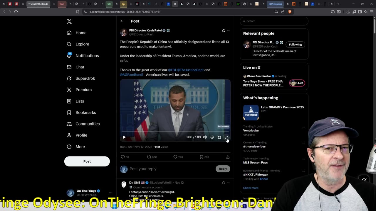The width and height of the screenshot is (376, 211).
Task: Open more options for Ventricular trend
Action: click(x=303, y=127)
